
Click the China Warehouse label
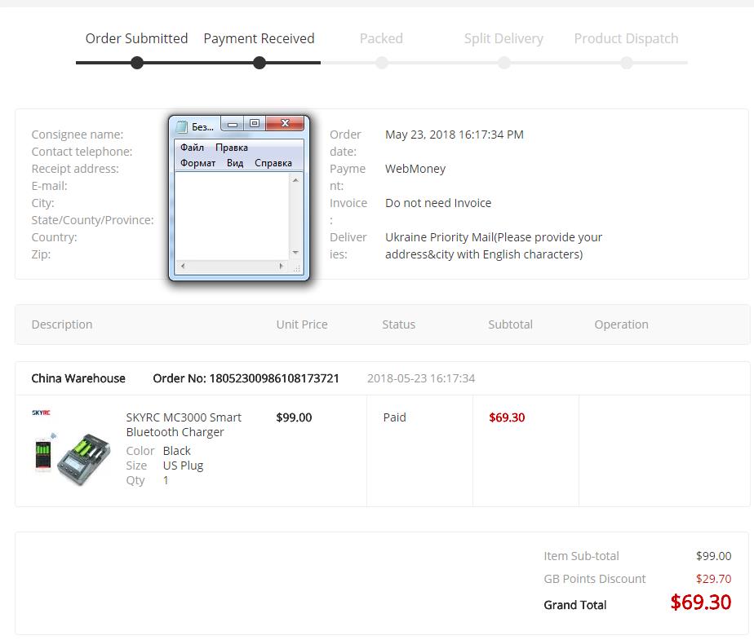tap(78, 378)
